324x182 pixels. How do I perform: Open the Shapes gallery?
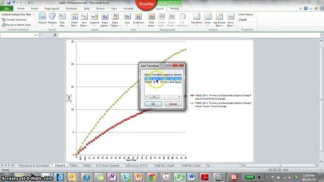(x=52, y=19)
